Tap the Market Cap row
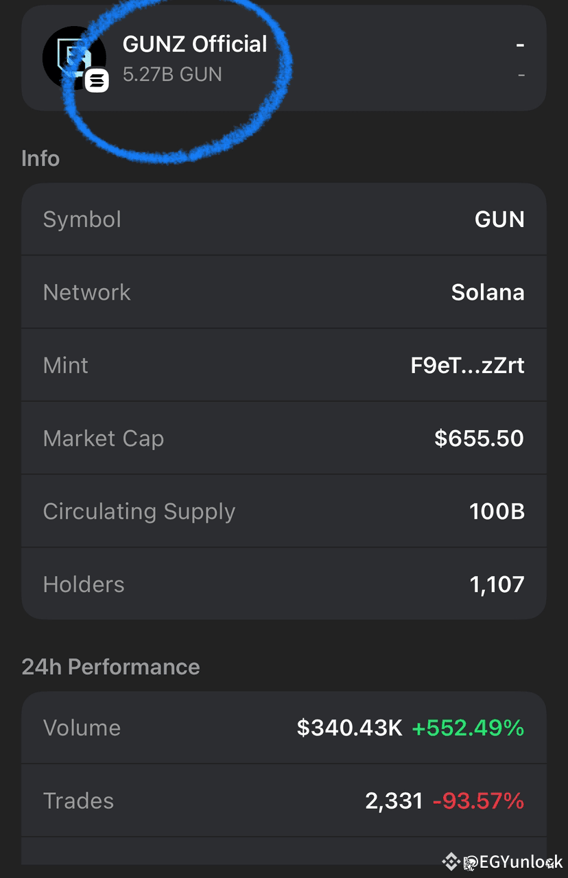This screenshot has width=568, height=878. (x=284, y=438)
